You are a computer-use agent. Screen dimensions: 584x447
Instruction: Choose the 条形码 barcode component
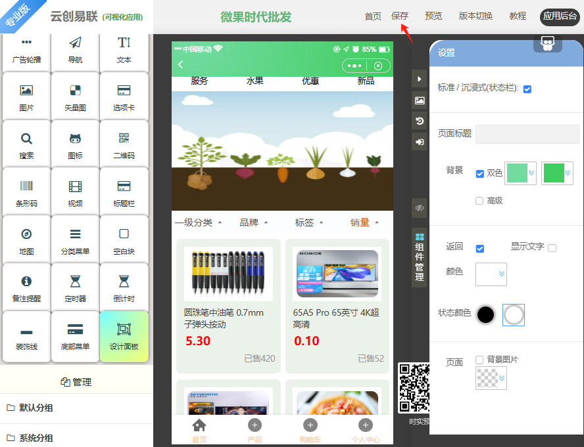[x=26, y=192]
